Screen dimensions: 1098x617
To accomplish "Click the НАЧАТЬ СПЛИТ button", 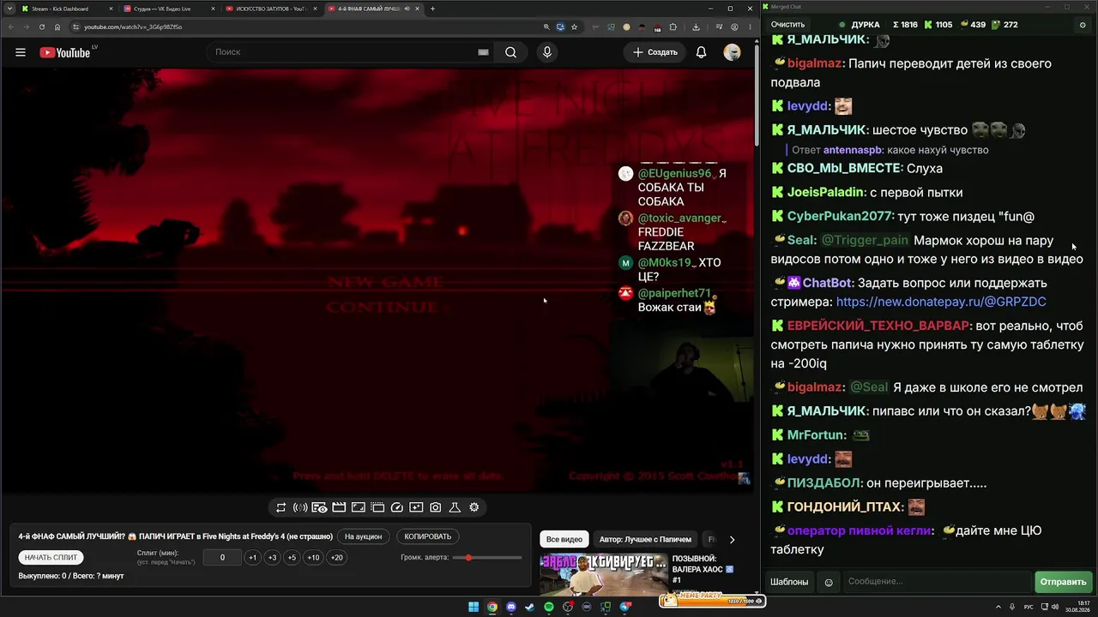I will click(51, 558).
